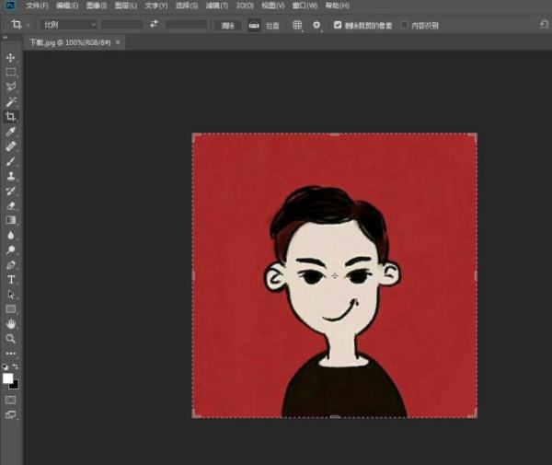
Task: Select the Rectangular Marquee tool
Action: pyautogui.click(x=11, y=72)
